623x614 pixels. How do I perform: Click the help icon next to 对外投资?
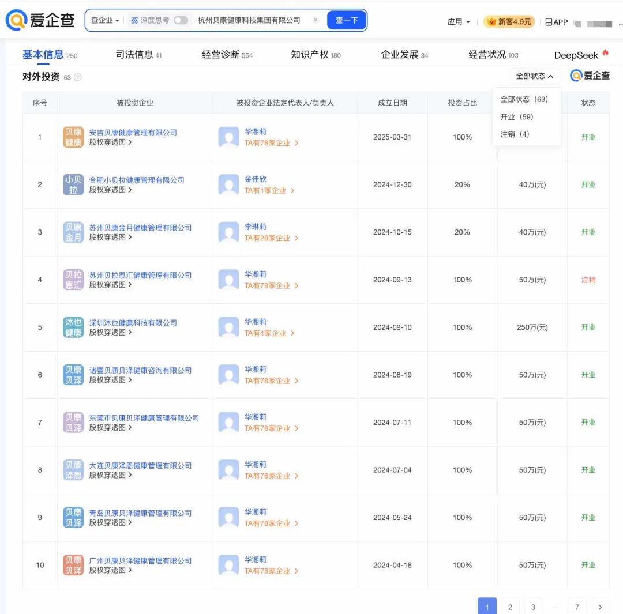coord(78,77)
